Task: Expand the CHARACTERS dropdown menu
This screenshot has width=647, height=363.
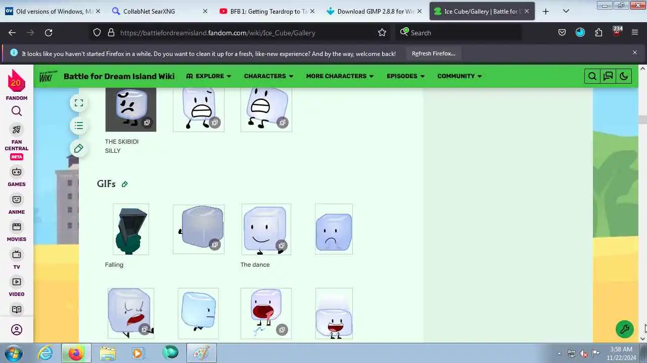Action: point(268,76)
